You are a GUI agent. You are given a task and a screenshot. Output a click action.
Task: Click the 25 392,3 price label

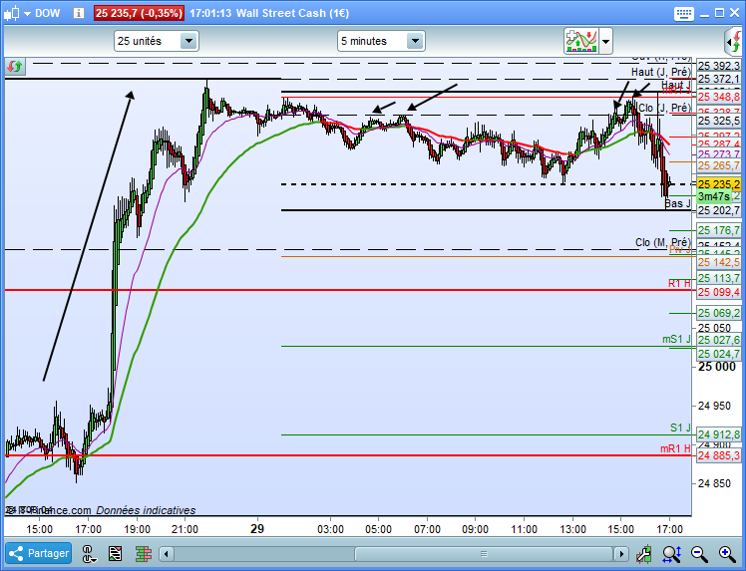click(x=719, y=66)
